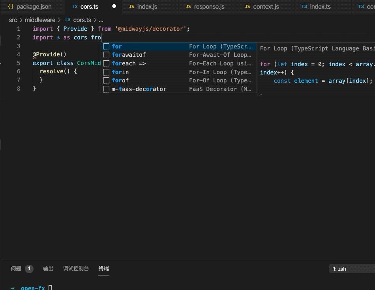Open the 输出 (Output) panel tab
This screenshot has height=290, width=375.
[x=48, y=268]
